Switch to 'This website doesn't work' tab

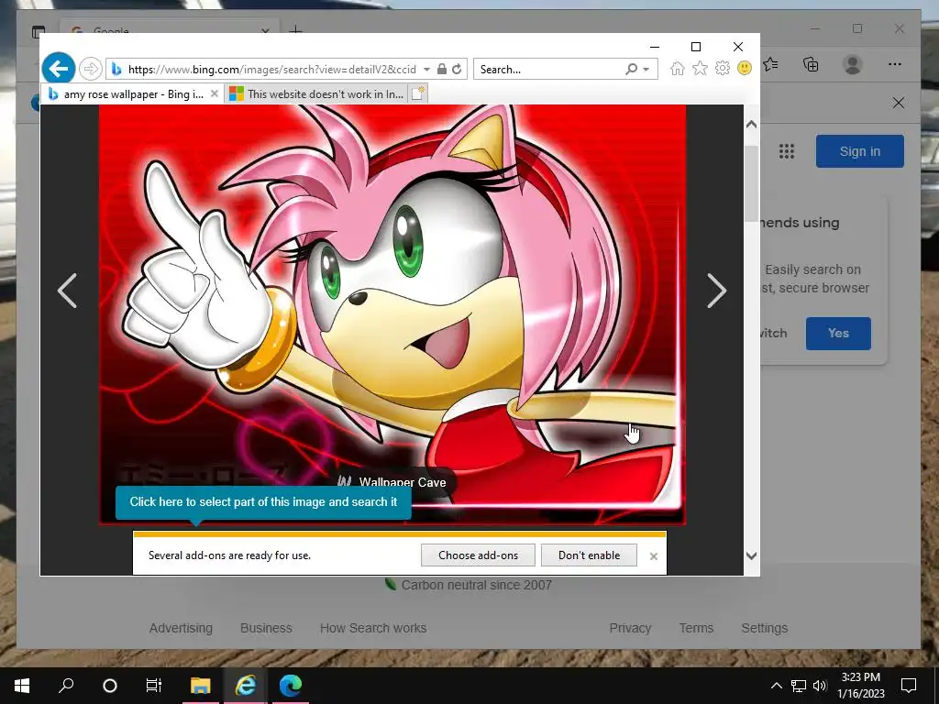click(316, 94)
